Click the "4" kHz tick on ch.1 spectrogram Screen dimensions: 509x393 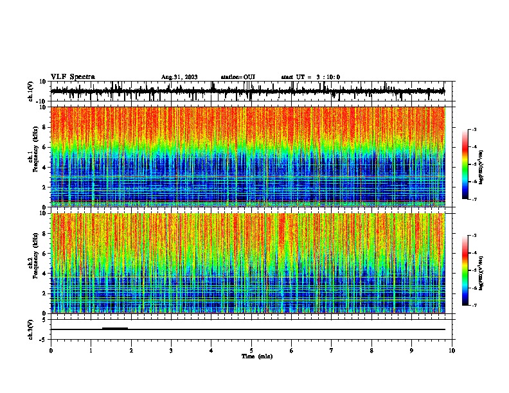(44, 168)
